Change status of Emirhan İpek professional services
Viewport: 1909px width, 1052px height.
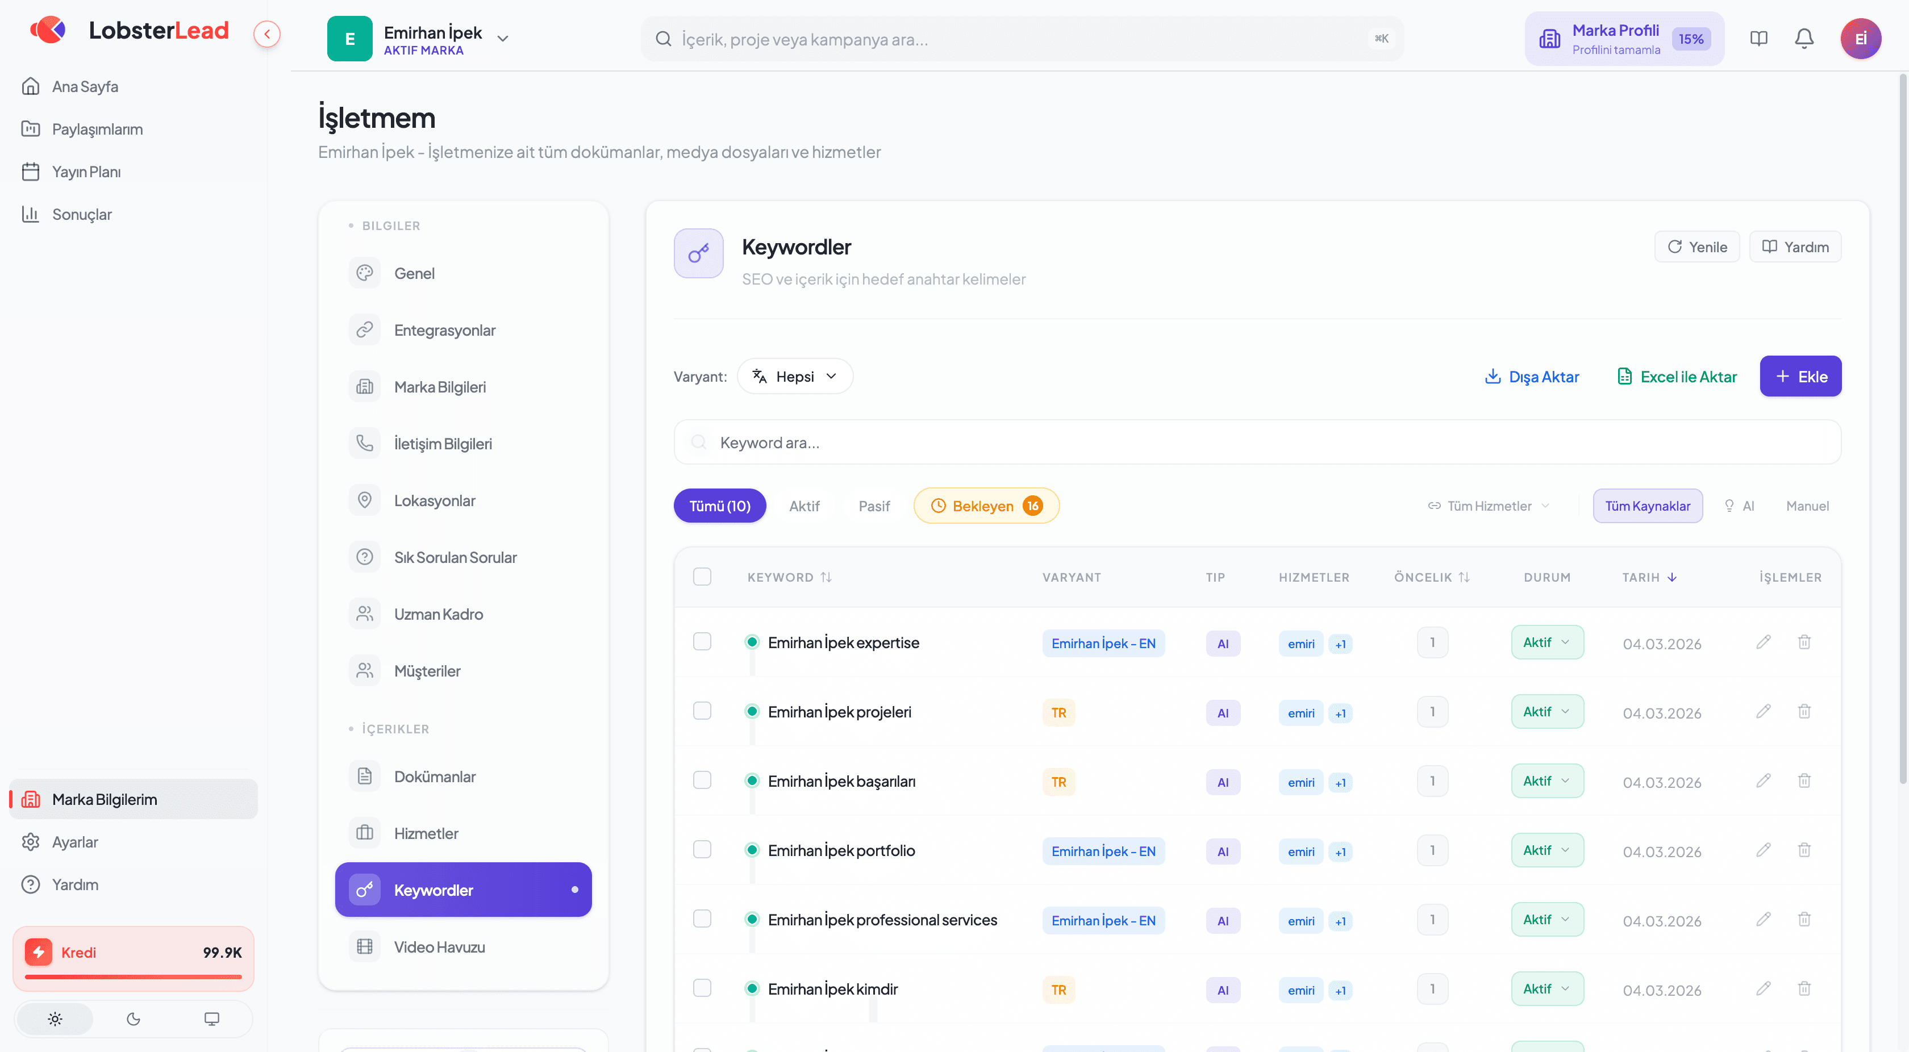(x=1547, y=920)
